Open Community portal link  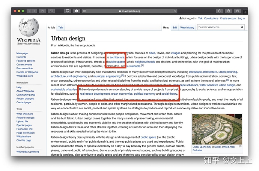point(26,95)
